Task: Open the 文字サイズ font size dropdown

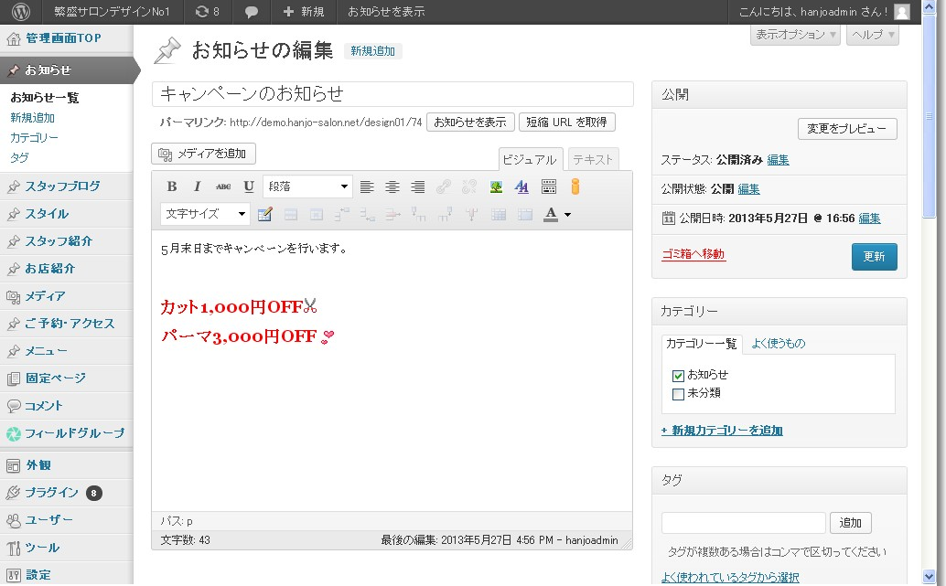Action: point(204,213)
